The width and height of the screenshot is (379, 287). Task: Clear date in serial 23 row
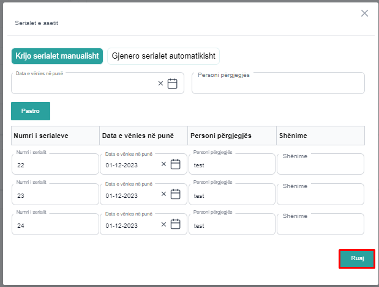(163, 194)
